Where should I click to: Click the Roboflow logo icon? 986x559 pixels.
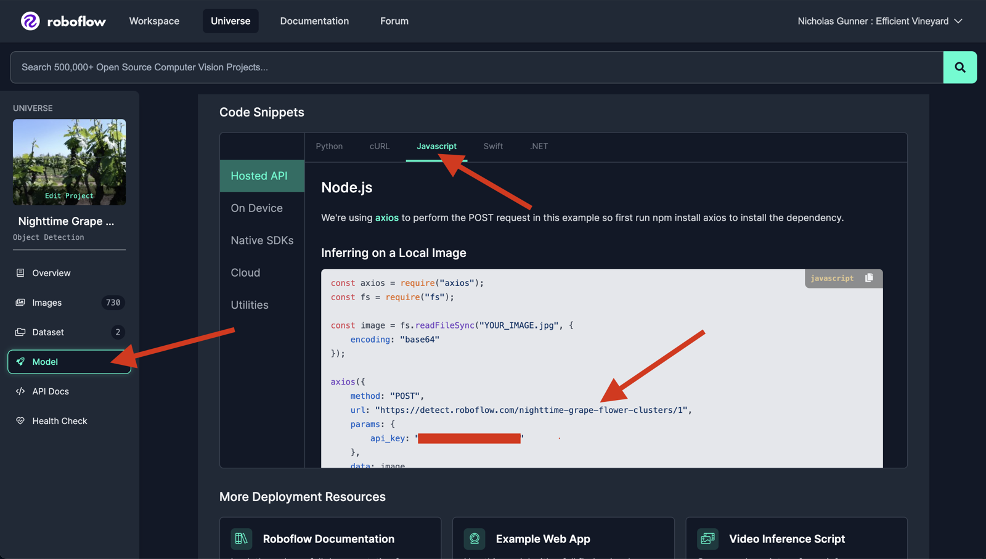tap(30, 21)
